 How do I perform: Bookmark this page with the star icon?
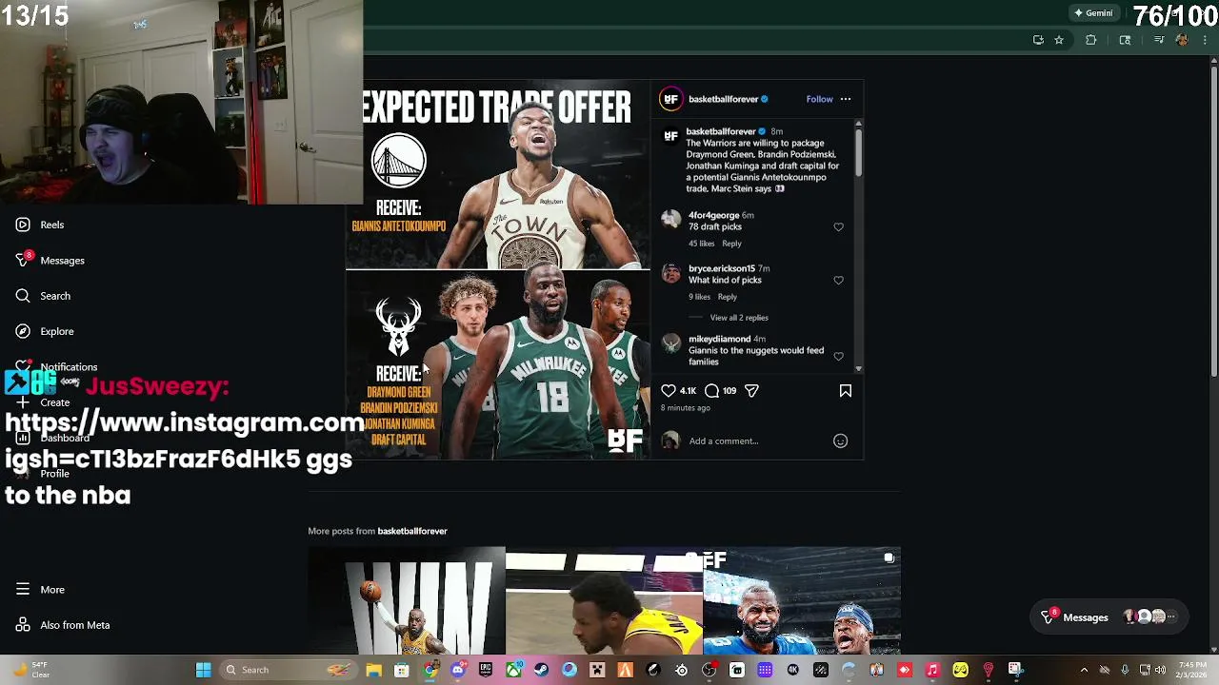[x=1059, y=40]
